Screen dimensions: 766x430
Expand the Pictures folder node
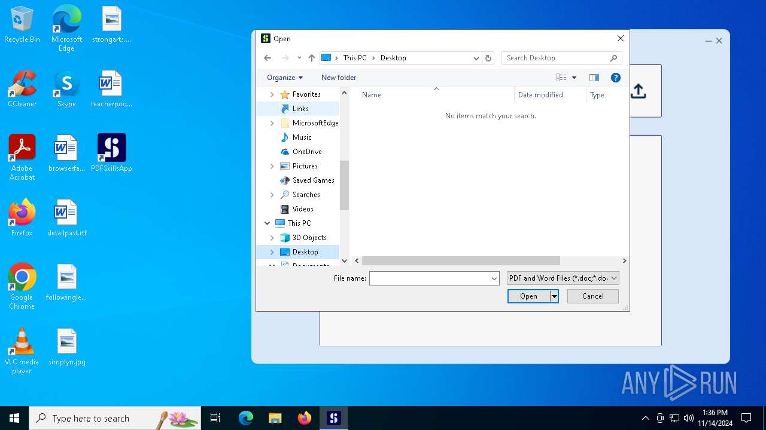[272, 166]
